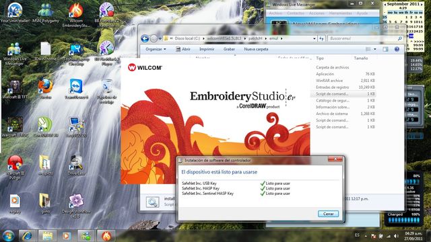Open the MSN_Polygamy desktop icon
431x242 pixels.
click(46, 12)
